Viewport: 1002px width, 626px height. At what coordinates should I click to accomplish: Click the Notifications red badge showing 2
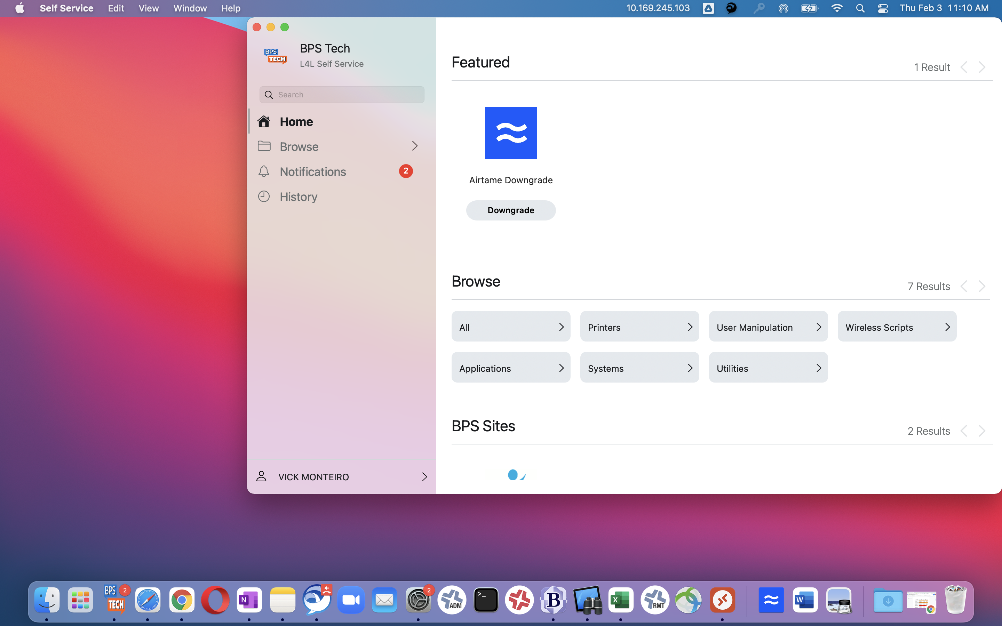406,171
